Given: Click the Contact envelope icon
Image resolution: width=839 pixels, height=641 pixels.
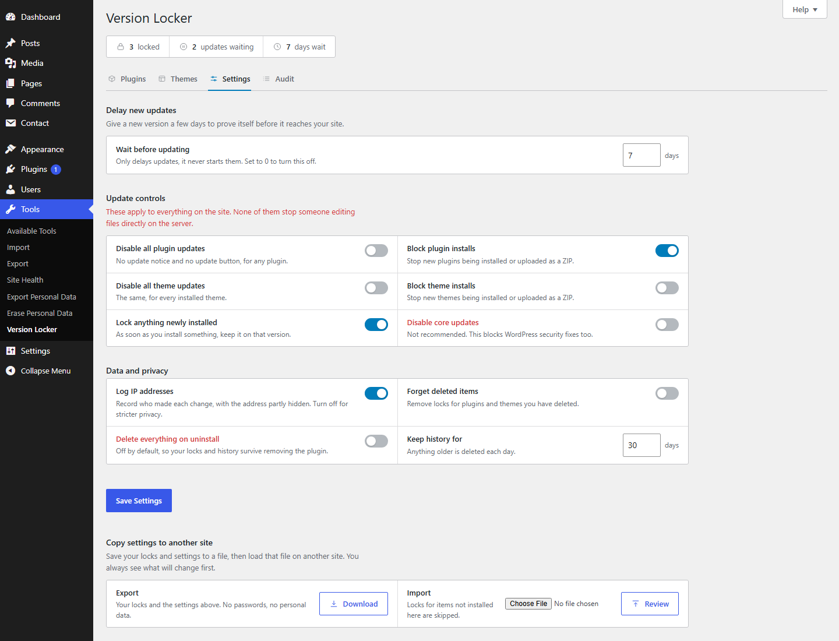Looking at the screenshot, I should pos(10,123).
